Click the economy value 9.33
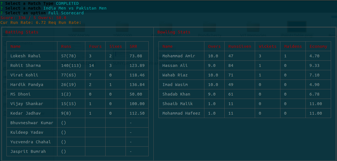Screen dimensions: 337x161 tap(314, 65)
